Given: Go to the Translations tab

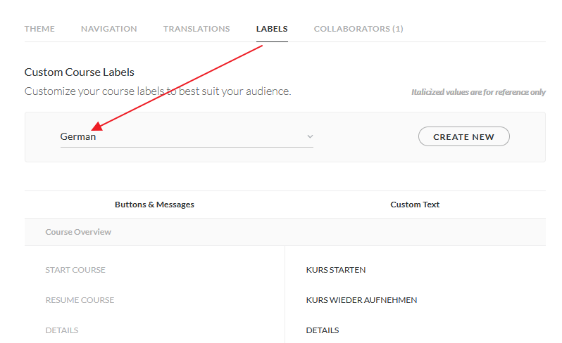Looking at the screenshot, I should (x=196, y=29).
